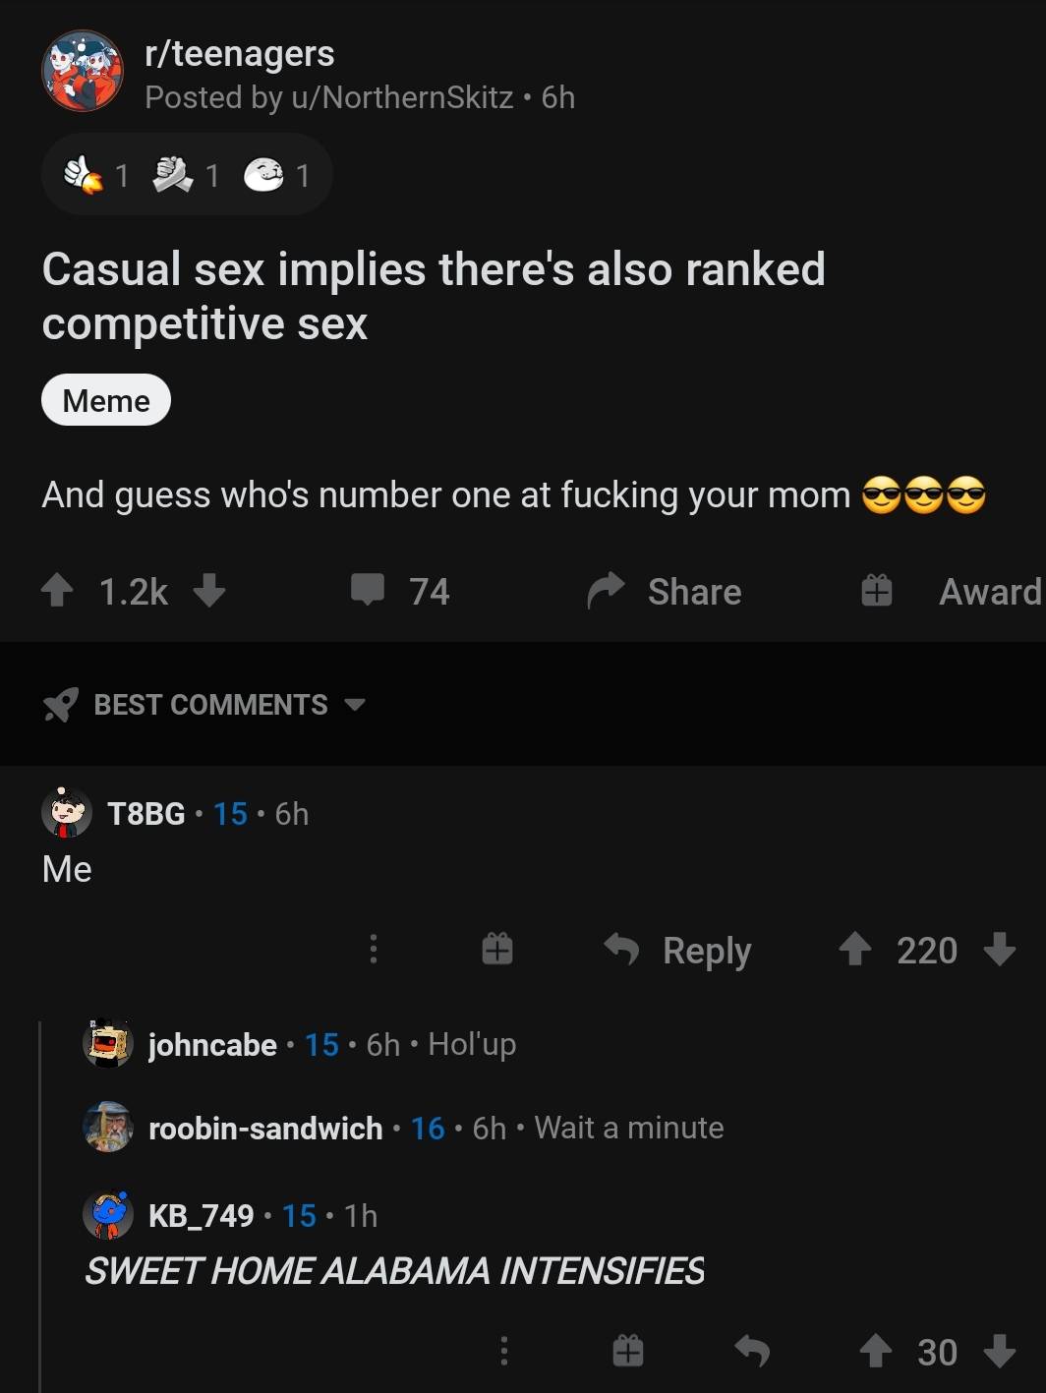View the r/teenagers subreddit avatar
This screenshot has height=1393, width=1046.
[83, 71]
